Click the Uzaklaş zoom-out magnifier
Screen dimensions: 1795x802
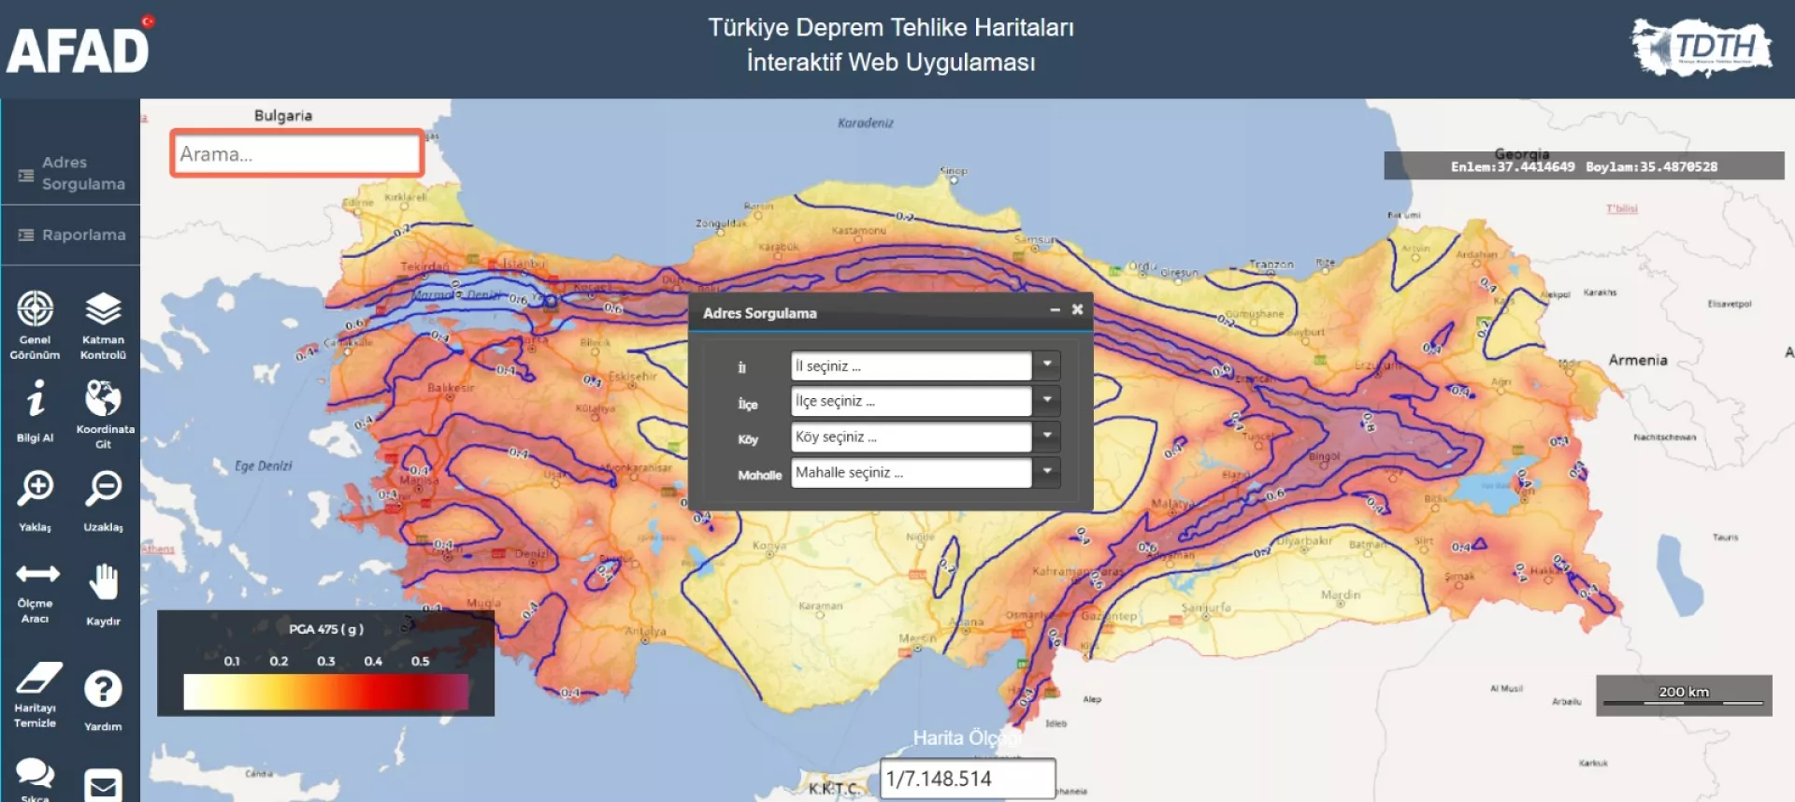[103, 488]
